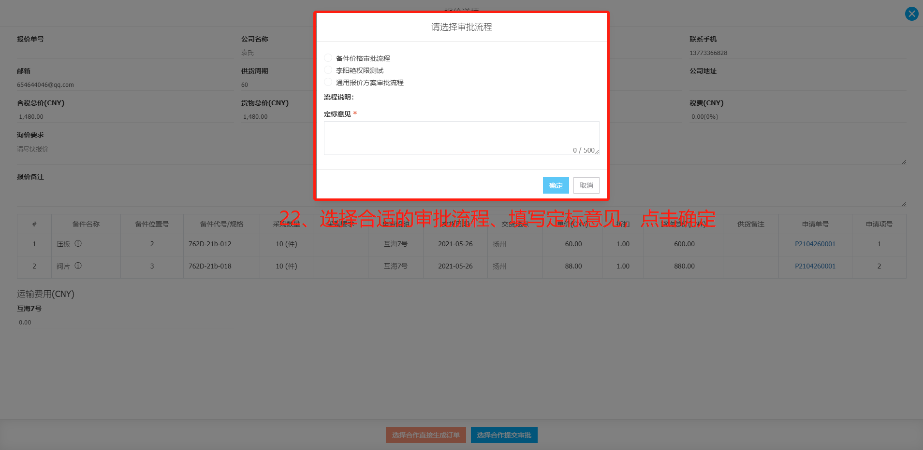
Task: Click info icon next to 压板
Action: [78, 244]
